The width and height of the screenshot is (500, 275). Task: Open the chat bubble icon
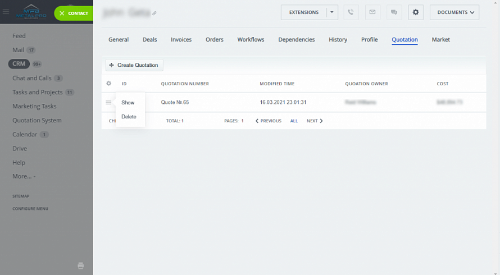tap(394, 12)
